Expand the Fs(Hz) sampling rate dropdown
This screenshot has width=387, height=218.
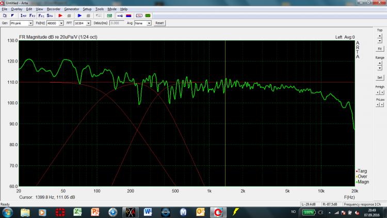pos(61,23)
